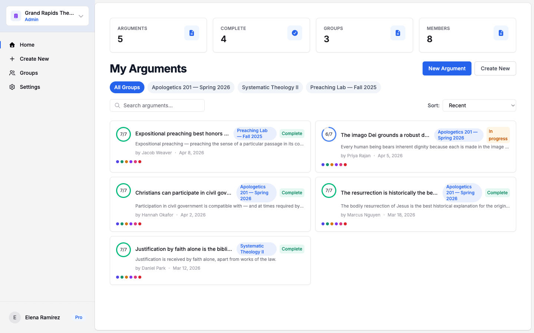Click the file icon on the Groups stat card

(398, 33)
